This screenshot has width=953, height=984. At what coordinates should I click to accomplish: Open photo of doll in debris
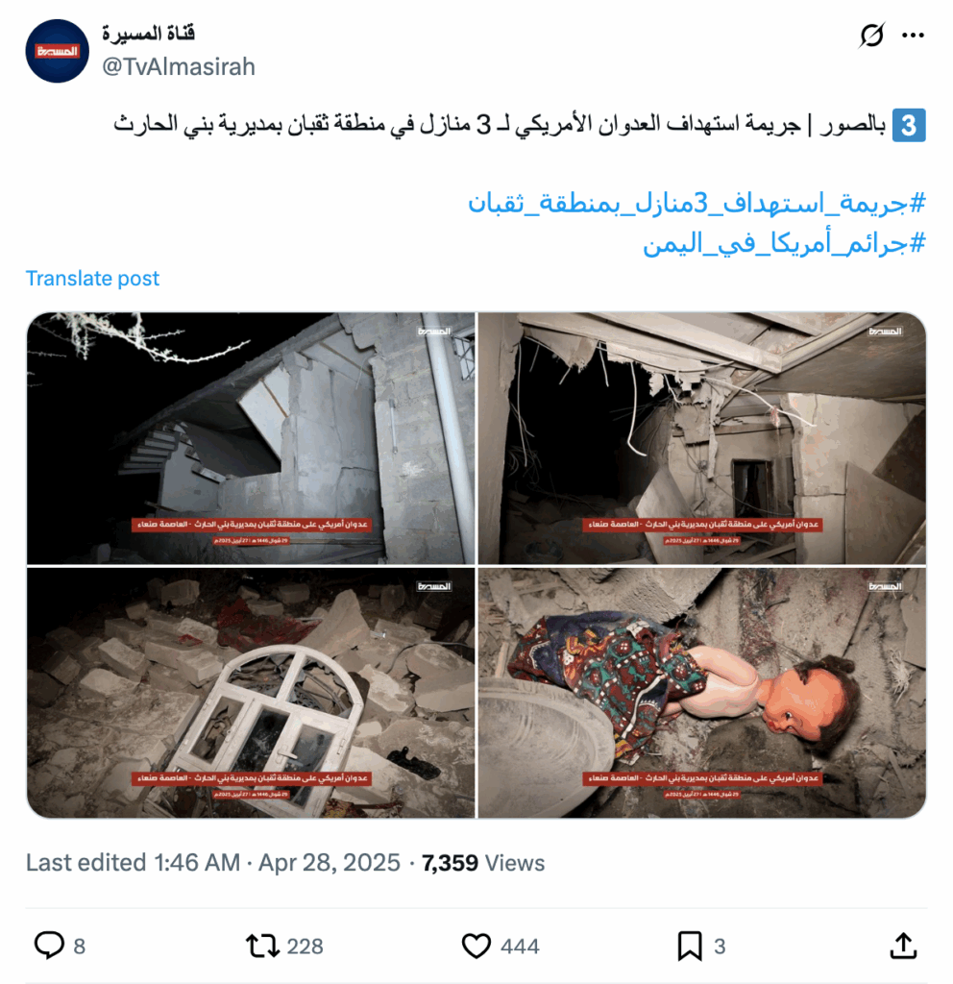pyautogui.click(x=702, y=693)
